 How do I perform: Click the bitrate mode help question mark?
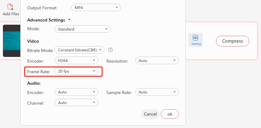(110, 50)
